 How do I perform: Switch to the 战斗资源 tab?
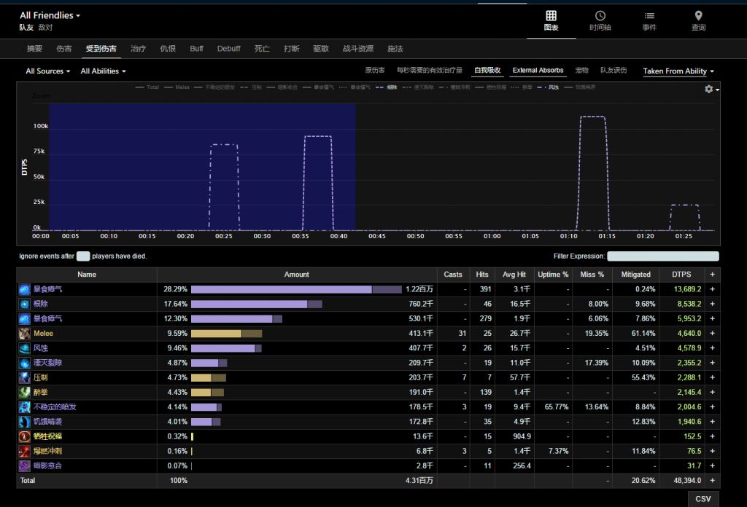(357, 49)
